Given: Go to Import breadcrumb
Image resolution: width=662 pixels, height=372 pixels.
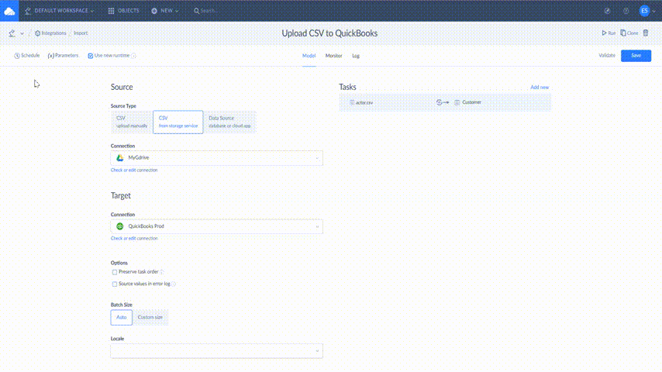Looking at the screenshot, I should [x=81, y=33].
